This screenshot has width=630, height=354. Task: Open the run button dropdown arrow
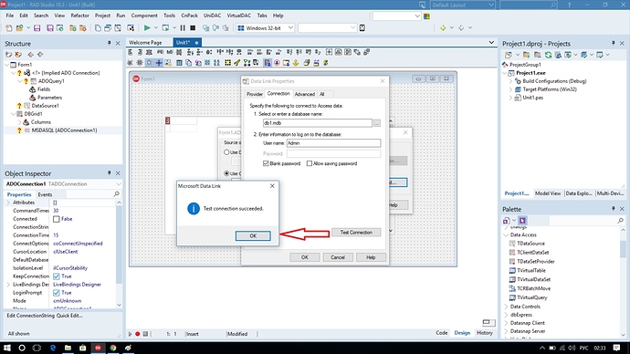point(156,27)
